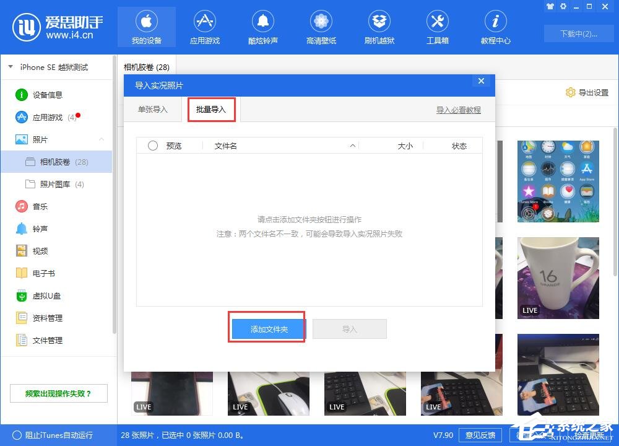Expand the iPhone SE device selector dropdown

10,66
